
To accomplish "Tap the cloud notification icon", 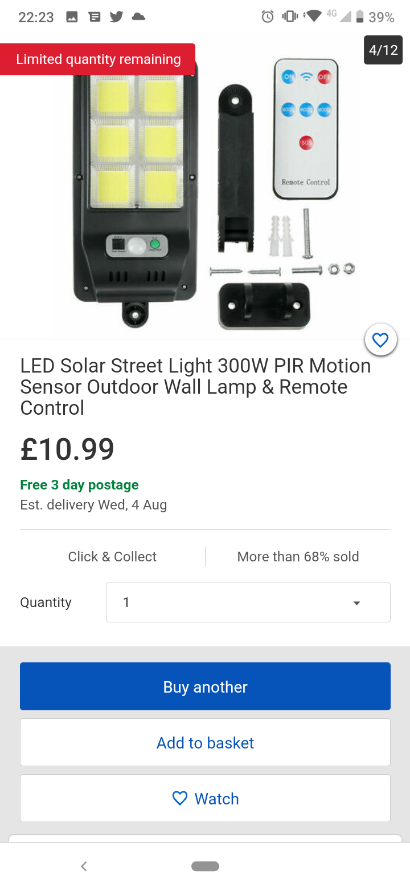I will point(138,17).
